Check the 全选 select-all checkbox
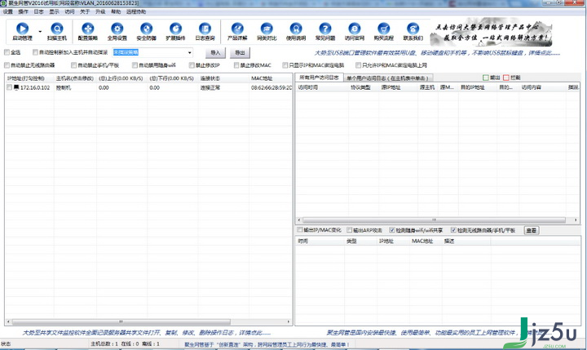The image size is (587, 350). (x=7, y=52)
